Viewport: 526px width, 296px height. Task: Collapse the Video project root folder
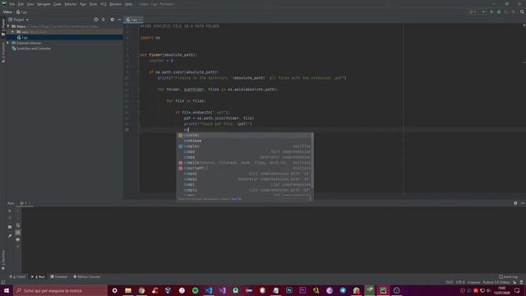(x=8, y=26)
